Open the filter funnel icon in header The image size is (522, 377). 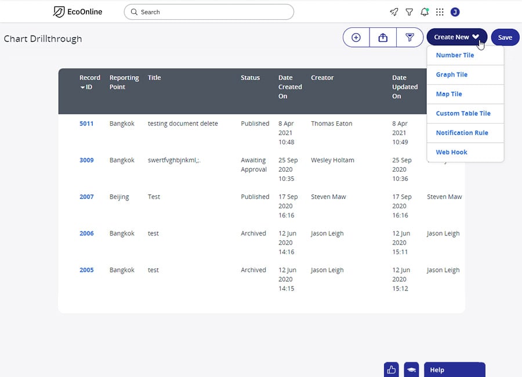pos(409,12)
